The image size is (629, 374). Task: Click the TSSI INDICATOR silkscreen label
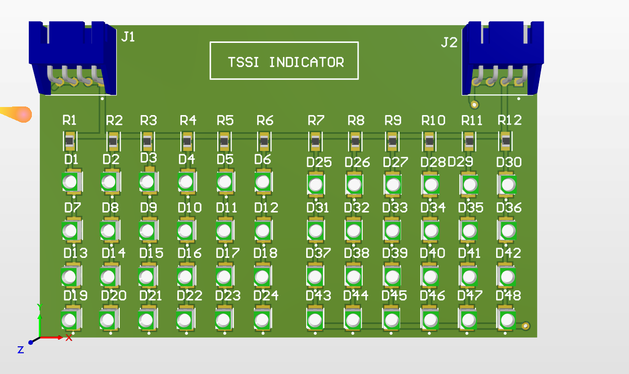click(x=285, y=62)
